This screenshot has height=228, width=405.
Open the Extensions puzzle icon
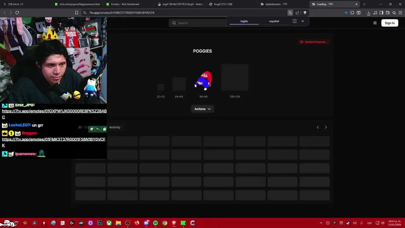pyautogui.click(x=352, y=13)
